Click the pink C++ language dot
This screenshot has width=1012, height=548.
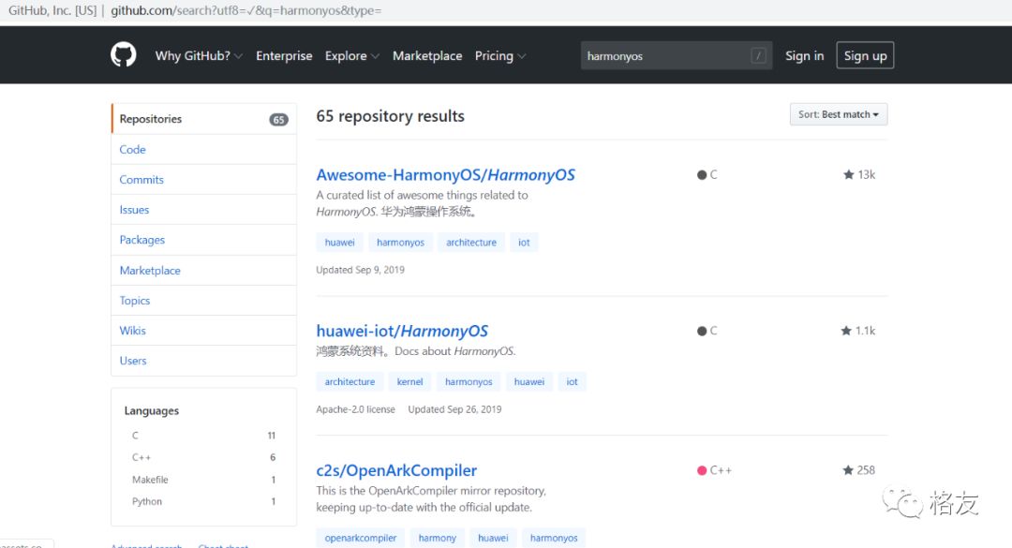(x=702, y=470)
